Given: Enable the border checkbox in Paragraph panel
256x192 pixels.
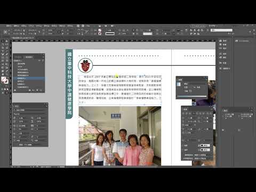Looking at the screenshot, I should tap(183, 150).
